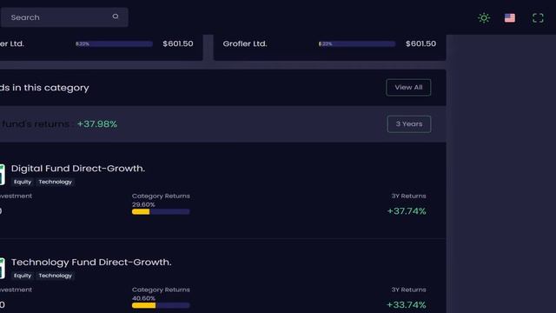Click the right-hand Grofier Ltd. progress bar
Screen dimensions: 556x313
click(x=357, y=43)
